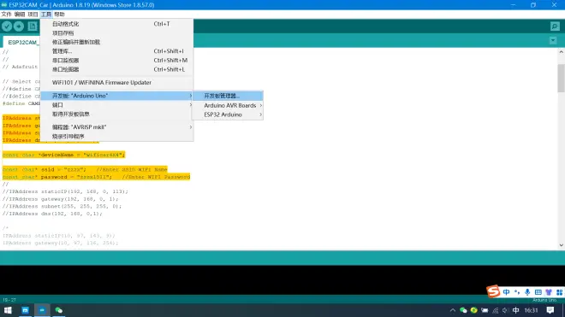Screen dimensions: 565x317
Task: Click the '//IPAddress subnet(255, 255, 255, 0);' line
Action: click(62, 206)
